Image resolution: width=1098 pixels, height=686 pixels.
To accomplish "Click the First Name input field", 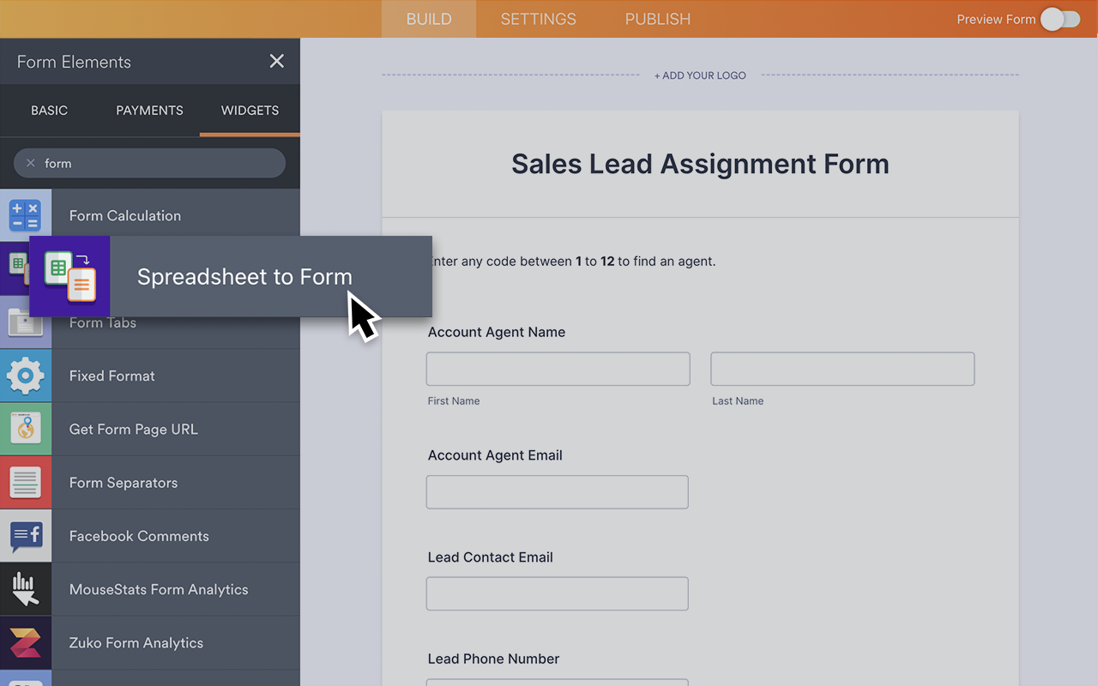I will tap(558, 369).
